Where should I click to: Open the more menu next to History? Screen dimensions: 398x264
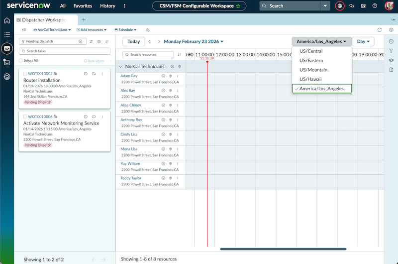click(125, 6)
